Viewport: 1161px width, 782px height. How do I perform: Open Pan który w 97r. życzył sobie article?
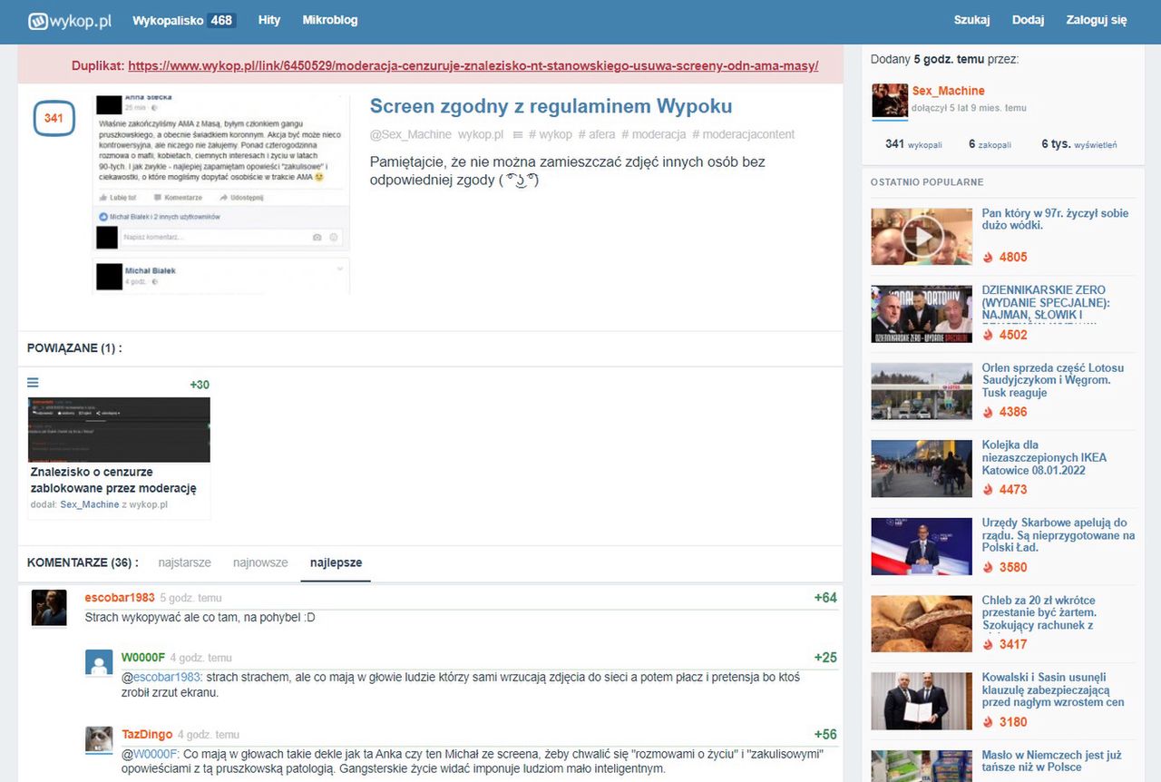coord(1055,220)
